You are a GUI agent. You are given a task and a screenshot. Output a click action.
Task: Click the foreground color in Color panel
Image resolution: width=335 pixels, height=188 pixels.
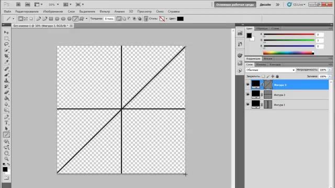coord(249,36)
